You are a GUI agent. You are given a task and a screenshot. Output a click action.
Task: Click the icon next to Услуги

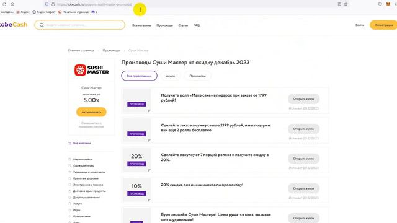point(70,204)
